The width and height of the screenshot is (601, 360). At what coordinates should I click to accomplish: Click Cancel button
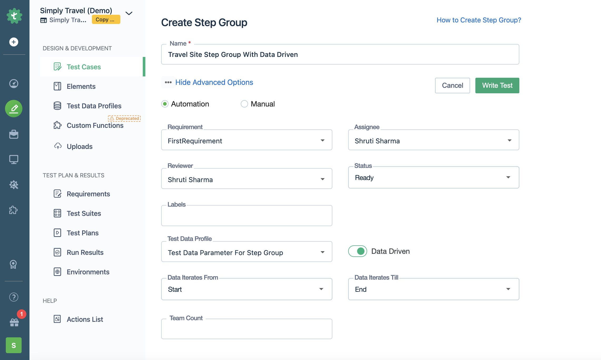point(452,85)
